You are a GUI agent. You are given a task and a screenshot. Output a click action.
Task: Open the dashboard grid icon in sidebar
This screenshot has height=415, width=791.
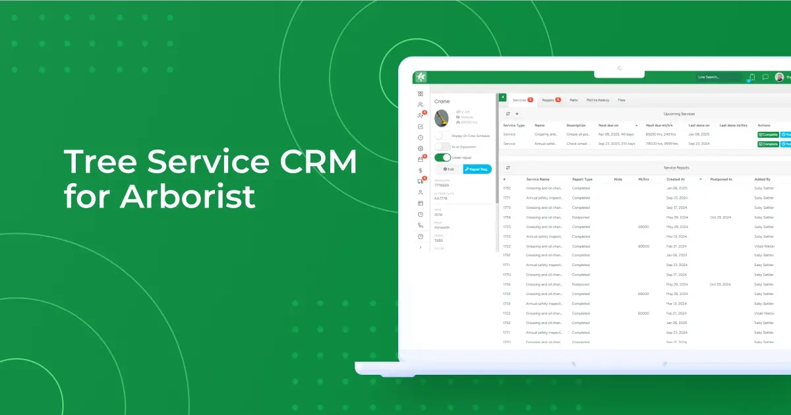pos(420,94)
